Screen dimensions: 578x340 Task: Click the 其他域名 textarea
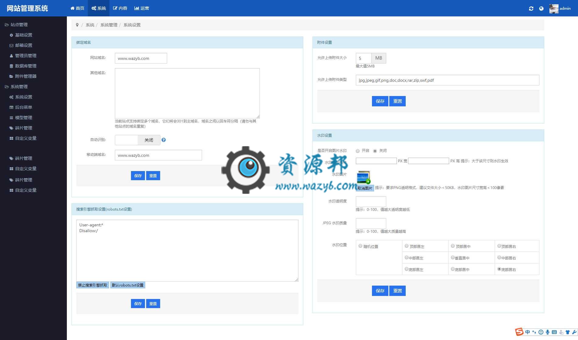click(187, 93)
